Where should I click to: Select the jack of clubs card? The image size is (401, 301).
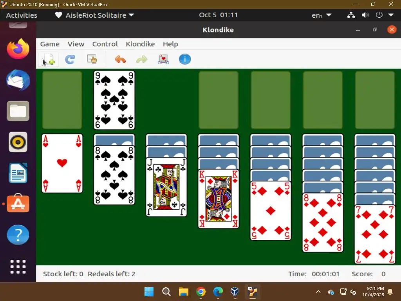click(x=166, y=187)
